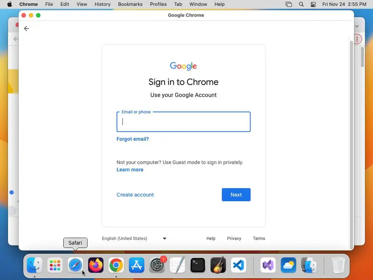Open the Chrome application menu
Image resolution: width=373 pixels, height=280 pixels.
28,4
